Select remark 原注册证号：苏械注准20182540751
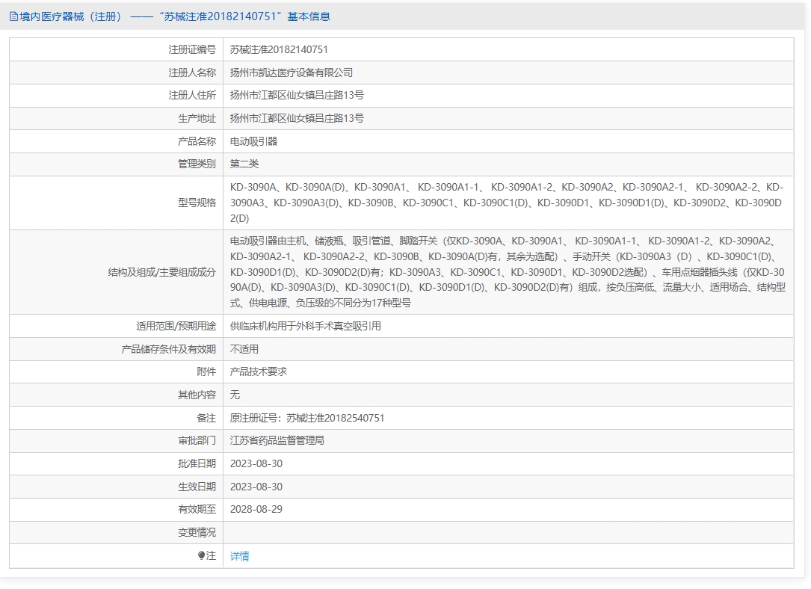The height and width of the screenshot is (589, 811). coord(307,418)
